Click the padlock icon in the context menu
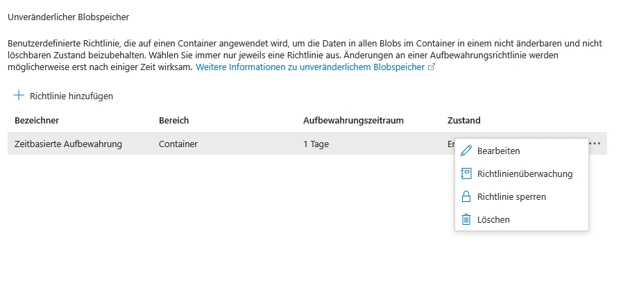Image resolution: width=621 pixels, height=306 pixels. 466,196
